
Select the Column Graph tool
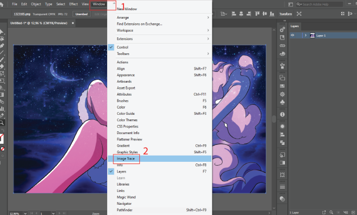pyautogui.click(x=2, y=109)
